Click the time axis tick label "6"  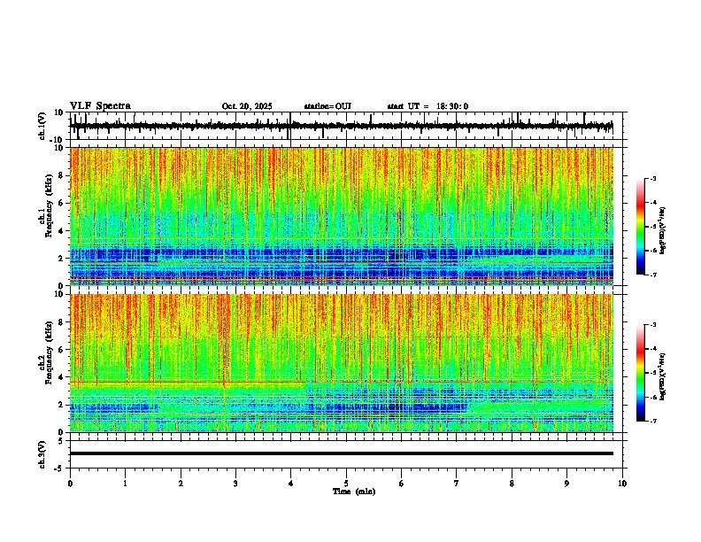[x=402, y=484]
